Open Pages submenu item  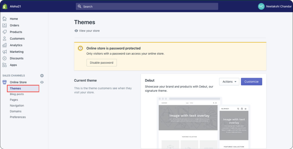[x=14, y=100]
